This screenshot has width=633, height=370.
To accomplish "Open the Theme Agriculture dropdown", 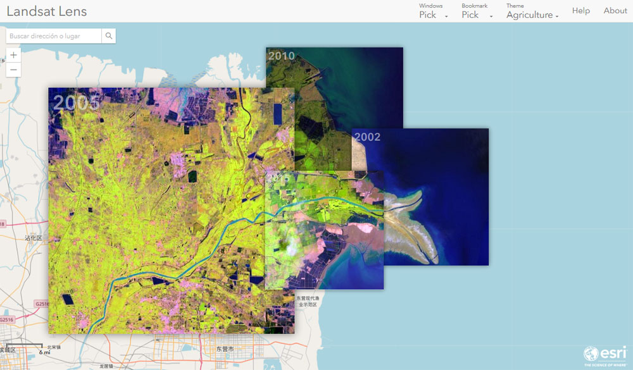I will coord(532,11).
